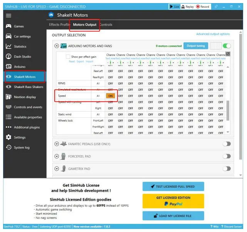Click main panel scroll up arrow
Screen dimensions: 247x232
[x=240, y=32]
